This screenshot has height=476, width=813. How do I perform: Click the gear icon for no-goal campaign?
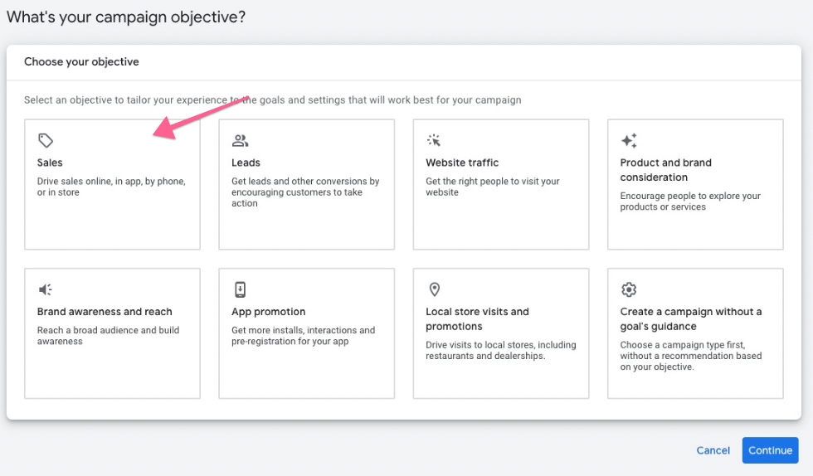click(629, 289)
